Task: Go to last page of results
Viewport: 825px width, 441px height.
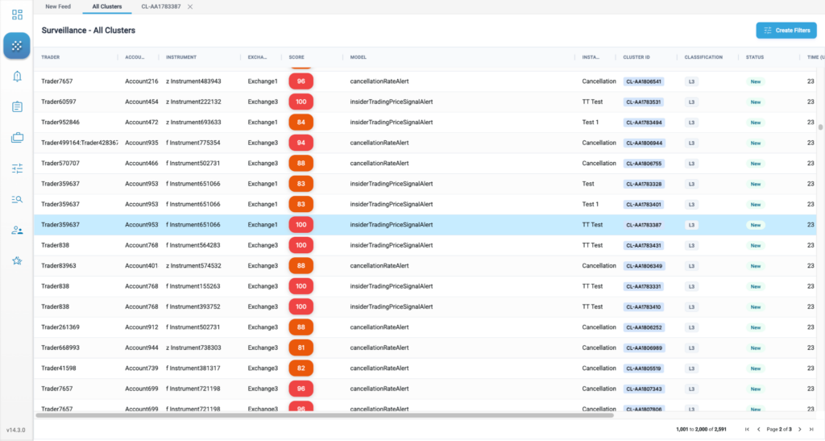Action: click(811, 430)
